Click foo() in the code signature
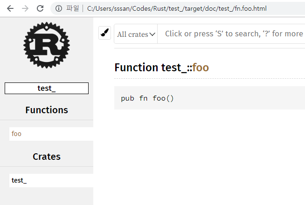 tap(163, 98)
